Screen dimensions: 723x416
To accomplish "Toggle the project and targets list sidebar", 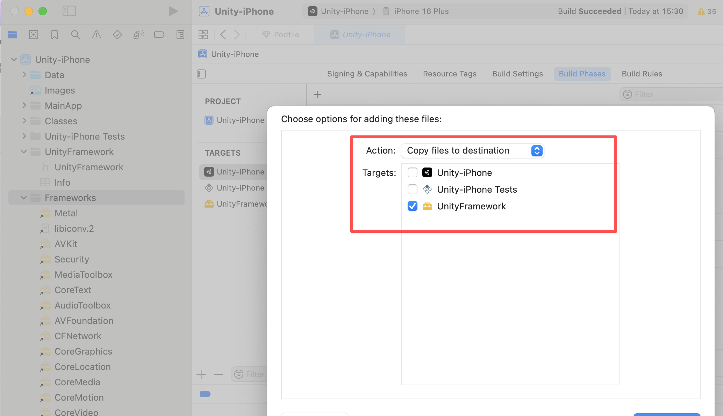I will [201, 74].
